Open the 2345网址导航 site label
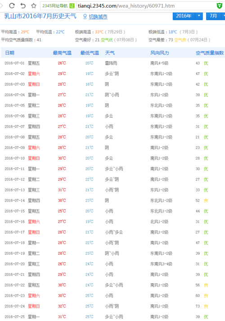225x321 pixels. (x=55, y=6)
